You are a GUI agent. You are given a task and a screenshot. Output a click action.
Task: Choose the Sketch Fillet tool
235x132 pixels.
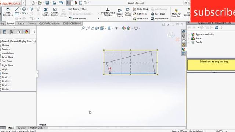[31, 19]
